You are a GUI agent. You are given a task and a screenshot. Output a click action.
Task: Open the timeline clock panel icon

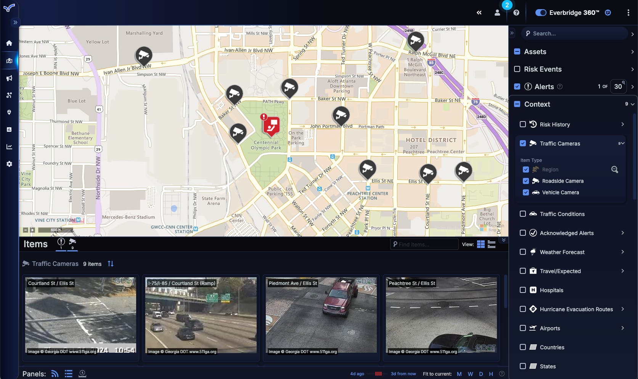[x=82, y=374]
